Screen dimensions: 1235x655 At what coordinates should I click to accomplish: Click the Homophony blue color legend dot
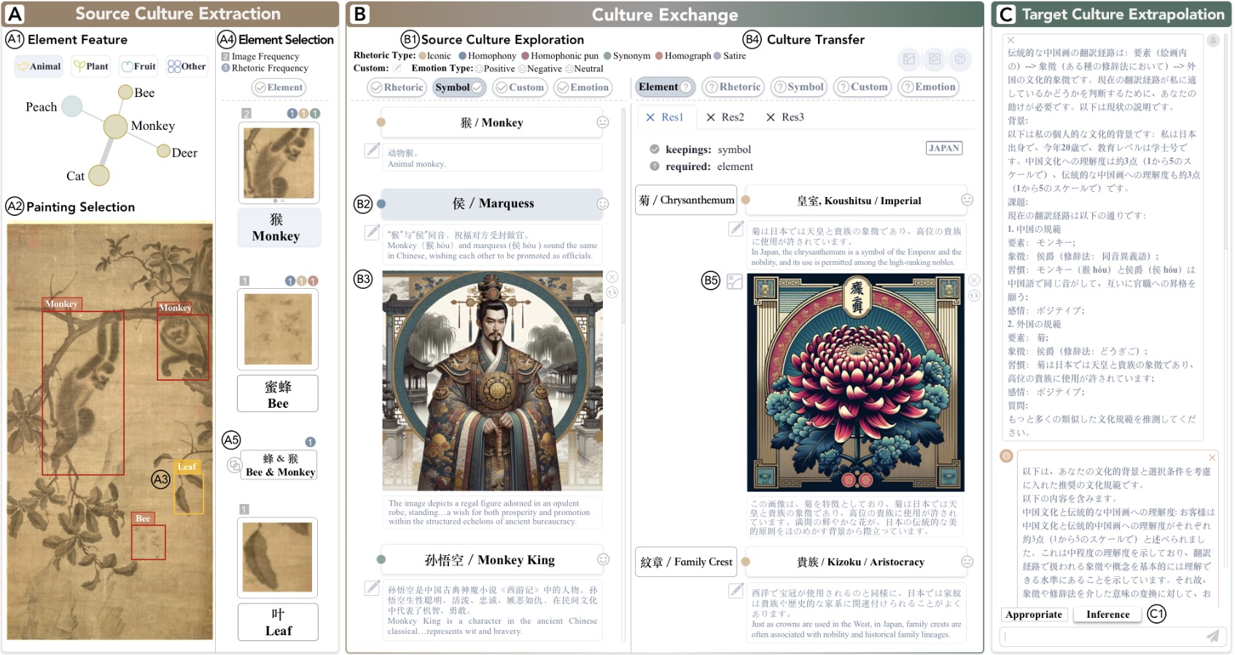click(462, 56)
